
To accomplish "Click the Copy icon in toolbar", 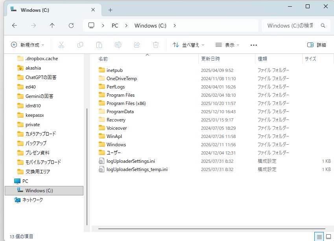I will tap(80, 45).
